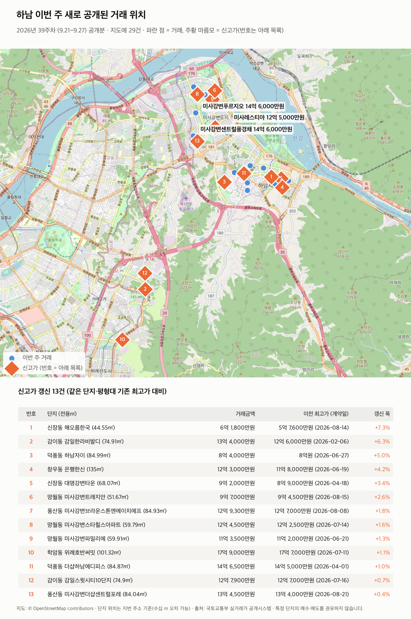Click the 거래금액 column header
This screenshot has height=619, width=411.
[x=245, y=414]
